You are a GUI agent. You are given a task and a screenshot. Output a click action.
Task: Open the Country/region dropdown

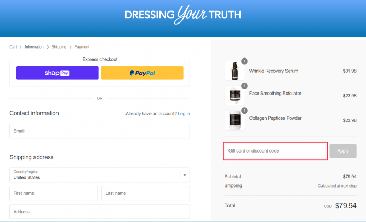pyautogui.click(x=100, y=175)
